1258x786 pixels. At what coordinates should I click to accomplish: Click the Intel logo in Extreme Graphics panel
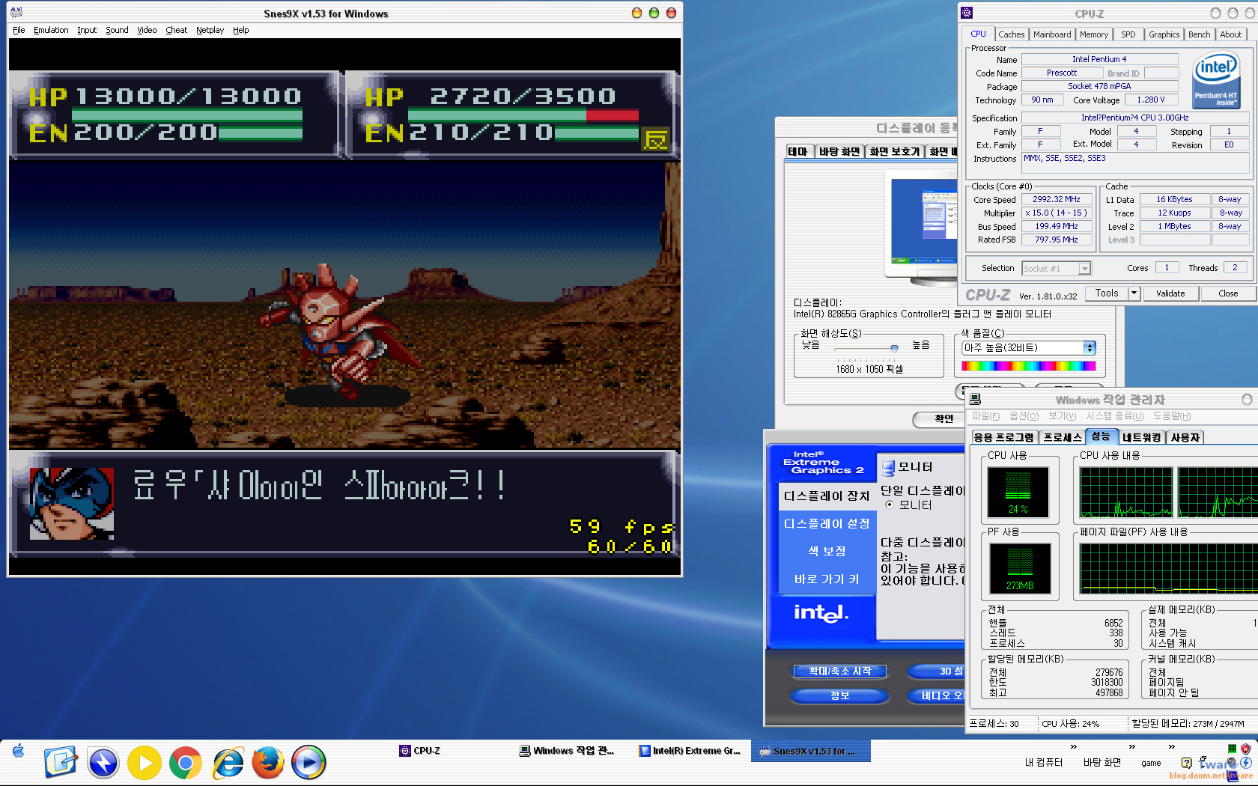coord(821,613)
